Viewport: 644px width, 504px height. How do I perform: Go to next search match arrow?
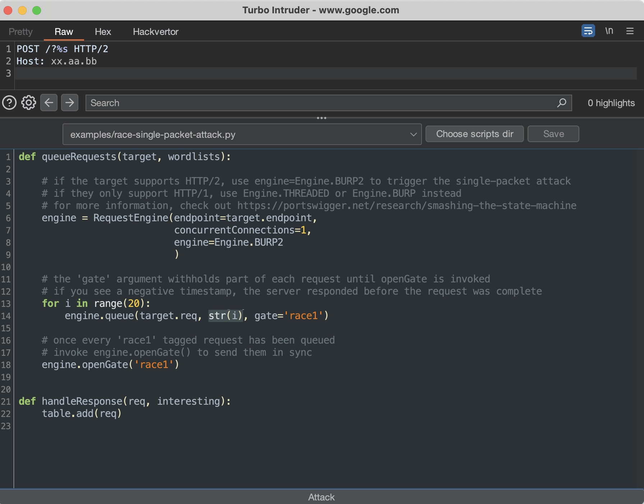[70, 103]
